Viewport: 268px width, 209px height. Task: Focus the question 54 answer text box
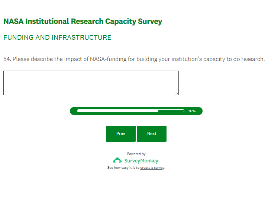tap(91, 83)
